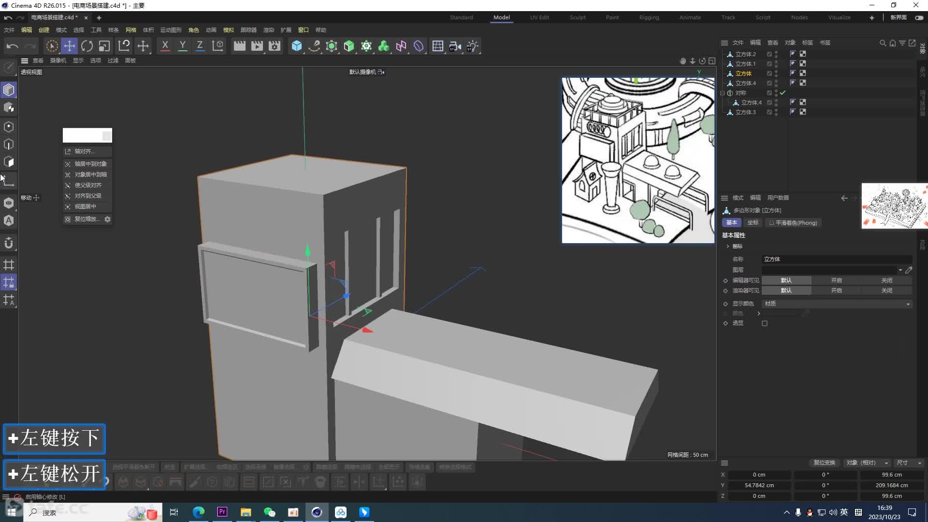928x522 pixels.
Task: Edit the 名称 field 立方体
Action: pos(837,260)
